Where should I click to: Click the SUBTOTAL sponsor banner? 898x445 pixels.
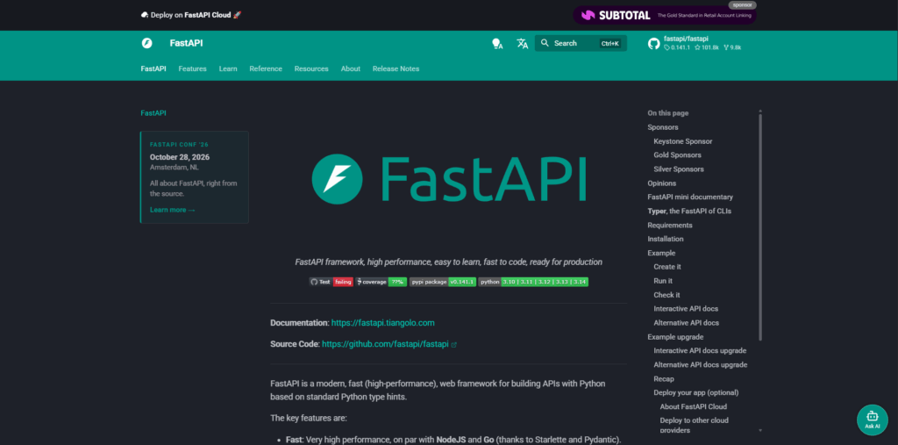pos(665,16)
